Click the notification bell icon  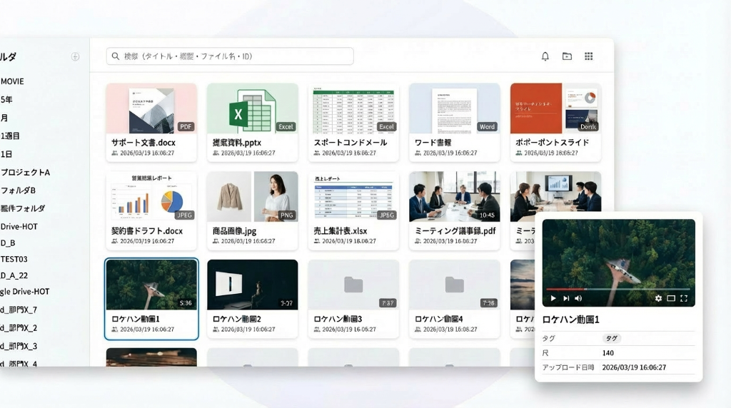coord(545,56)
